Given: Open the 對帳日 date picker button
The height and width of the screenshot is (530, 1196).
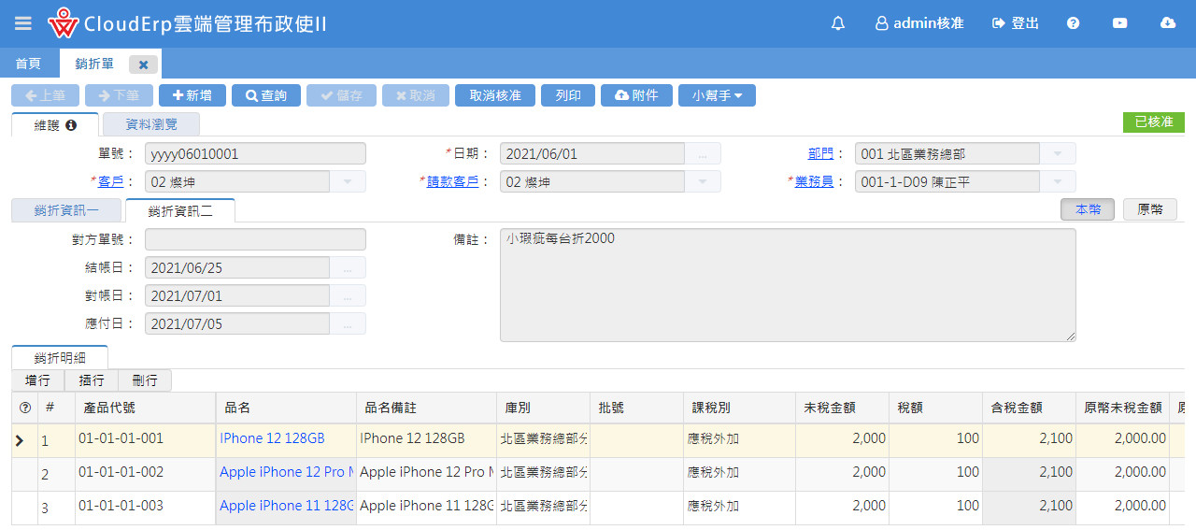Looking at the screenshot, I should click(x=348, y=295).
